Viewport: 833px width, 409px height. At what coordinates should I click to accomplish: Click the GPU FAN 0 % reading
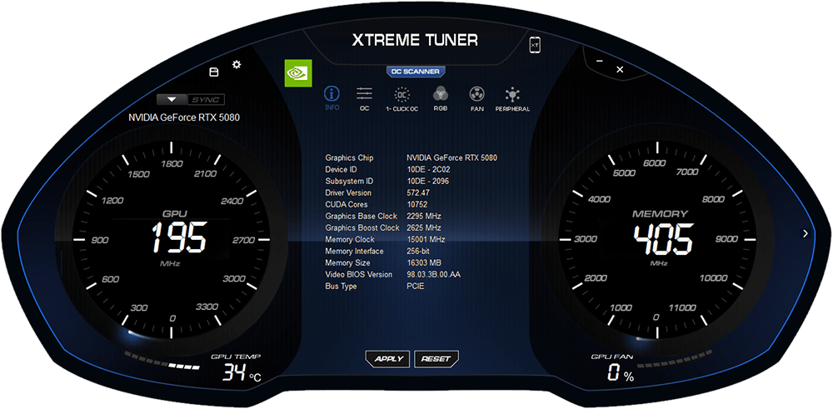coord(621,374)
